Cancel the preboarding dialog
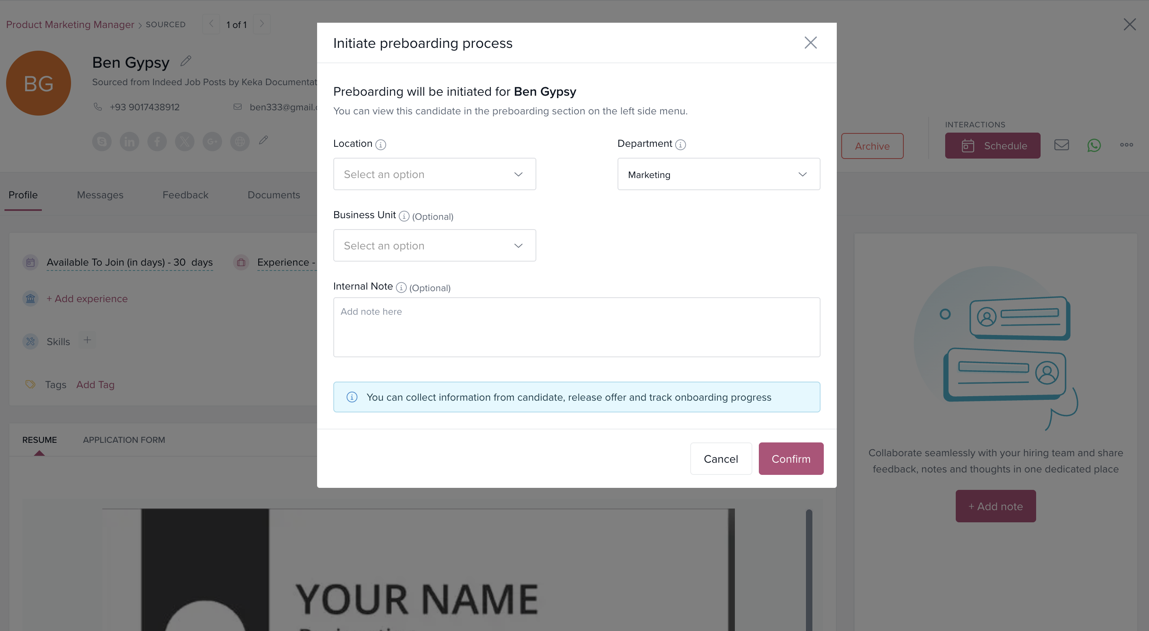The height and width of the screenshot is (631, 1149). click(x=720, y=459)
